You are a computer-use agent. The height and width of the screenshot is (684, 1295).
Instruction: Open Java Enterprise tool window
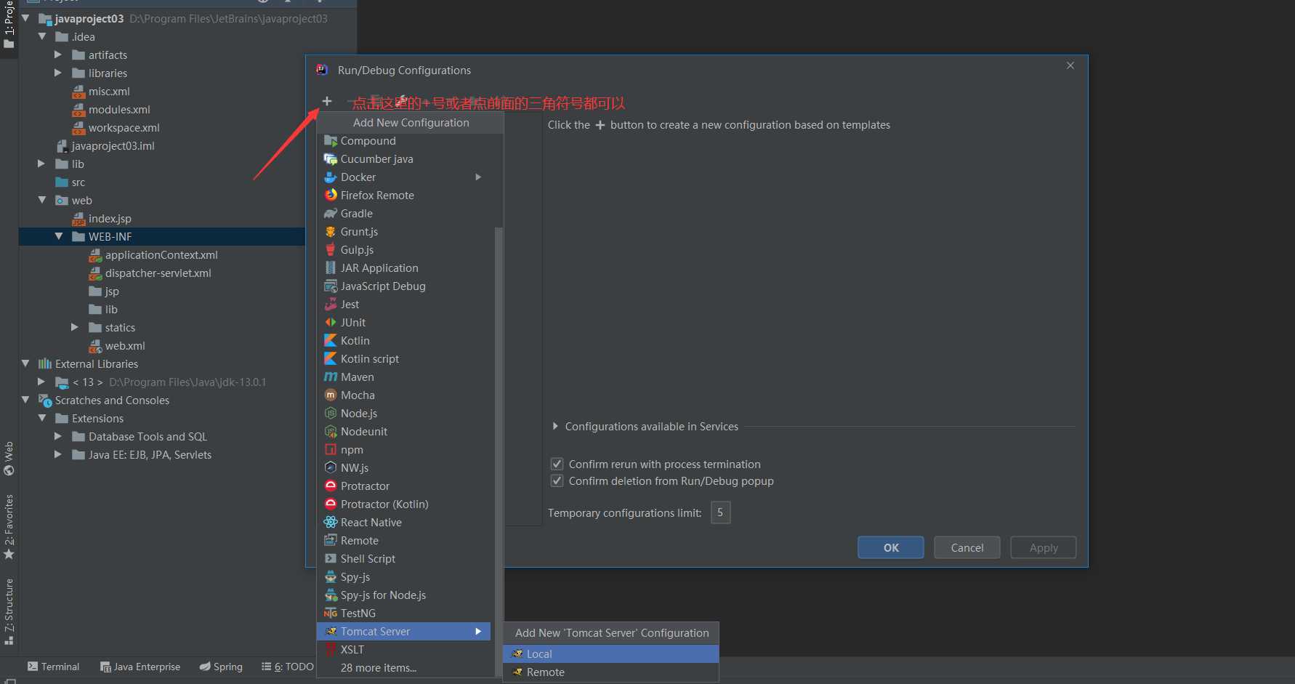click(140, 667)
